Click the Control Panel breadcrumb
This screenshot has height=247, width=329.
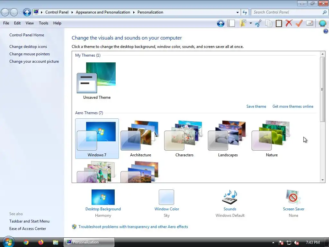[x=57, y=12]
